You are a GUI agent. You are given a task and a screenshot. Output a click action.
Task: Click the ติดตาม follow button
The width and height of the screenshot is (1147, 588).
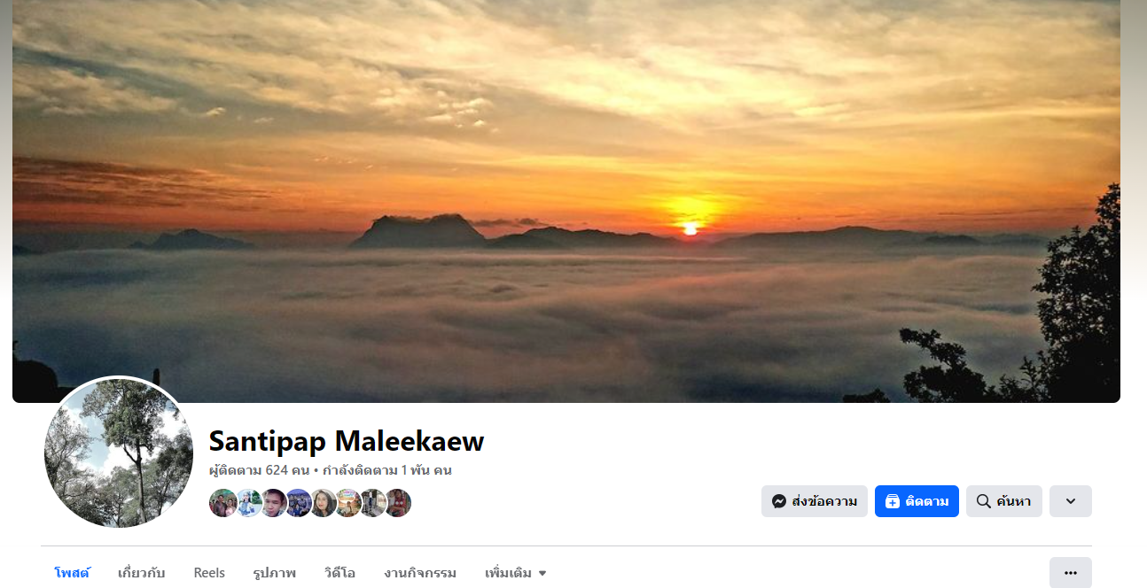pos(917,501)
